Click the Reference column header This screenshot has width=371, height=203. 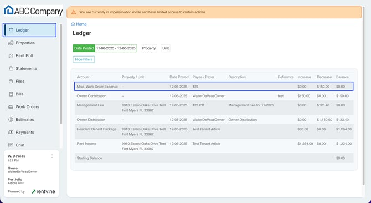[x=286, y=77]
